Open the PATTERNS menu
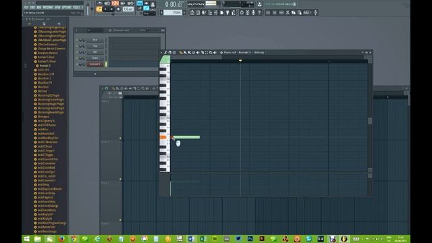Image resolution: width=432 pixels, height=243 pixels. [48, 7]
